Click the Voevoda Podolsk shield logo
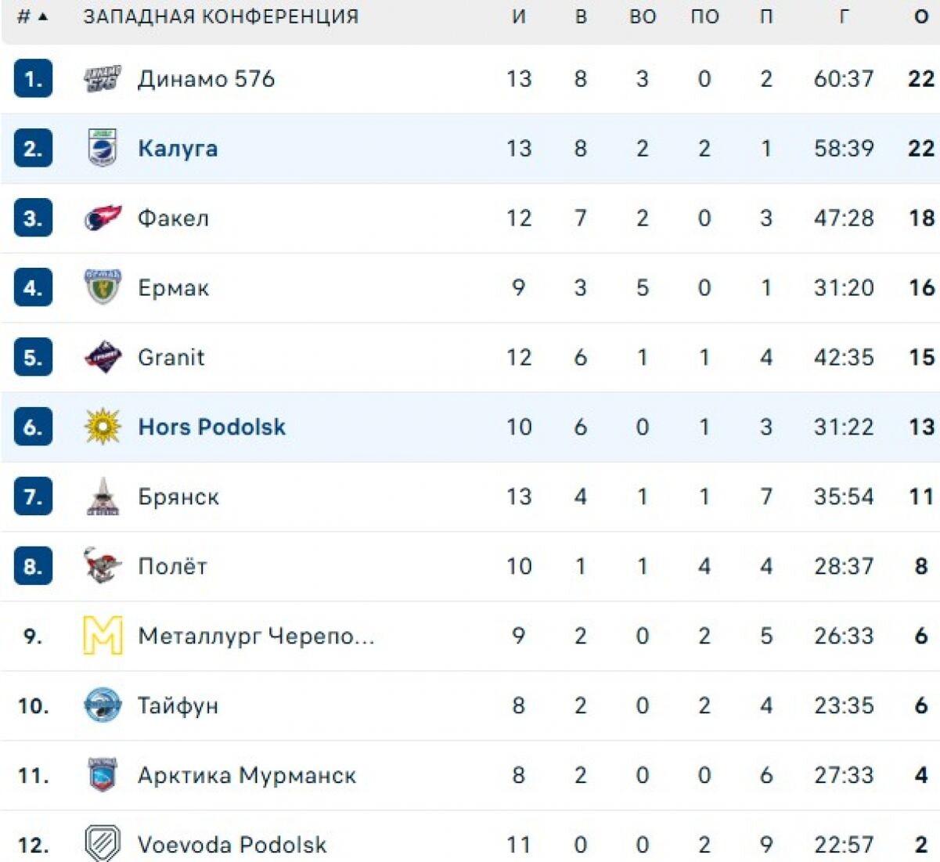The height and width of the screenshot is (862, 940). click(x=103, y=844)
